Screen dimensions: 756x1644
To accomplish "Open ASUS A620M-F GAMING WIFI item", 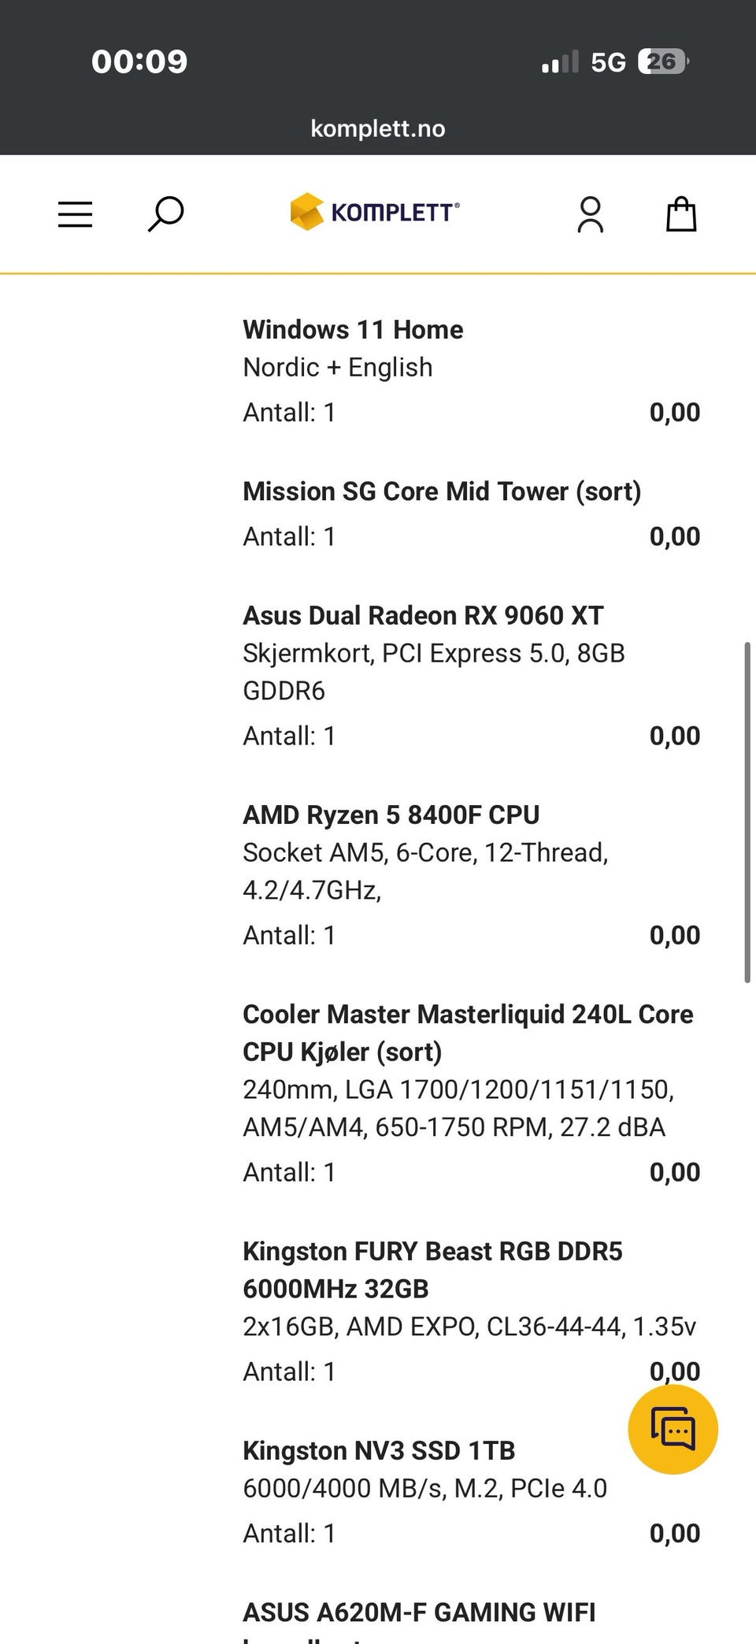I will (x=419, y=1612).
